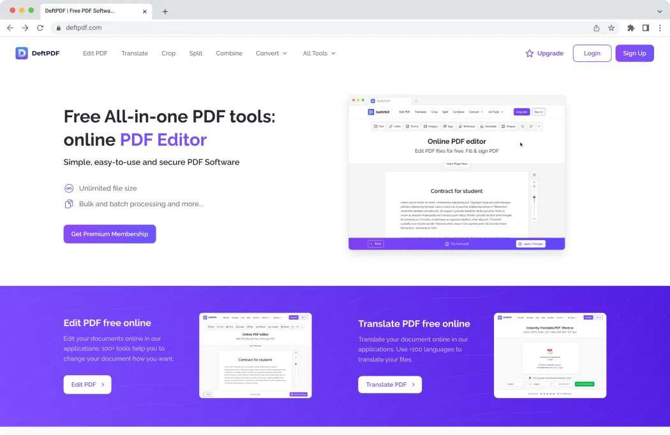Open a new browser tab
670x435 pixels.
(x=165, y=11)
